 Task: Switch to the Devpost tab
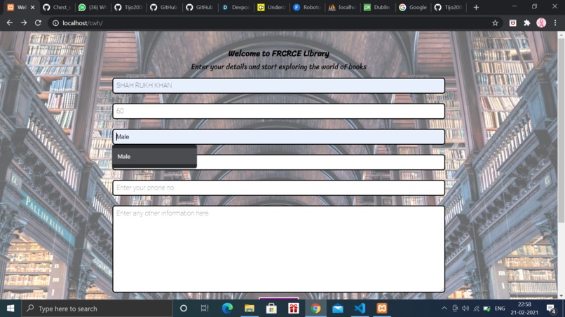coord(236,7)
